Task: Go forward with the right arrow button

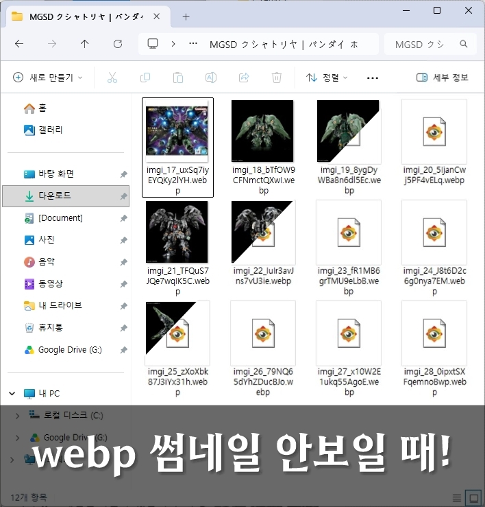Action: [x=52, y=44]
